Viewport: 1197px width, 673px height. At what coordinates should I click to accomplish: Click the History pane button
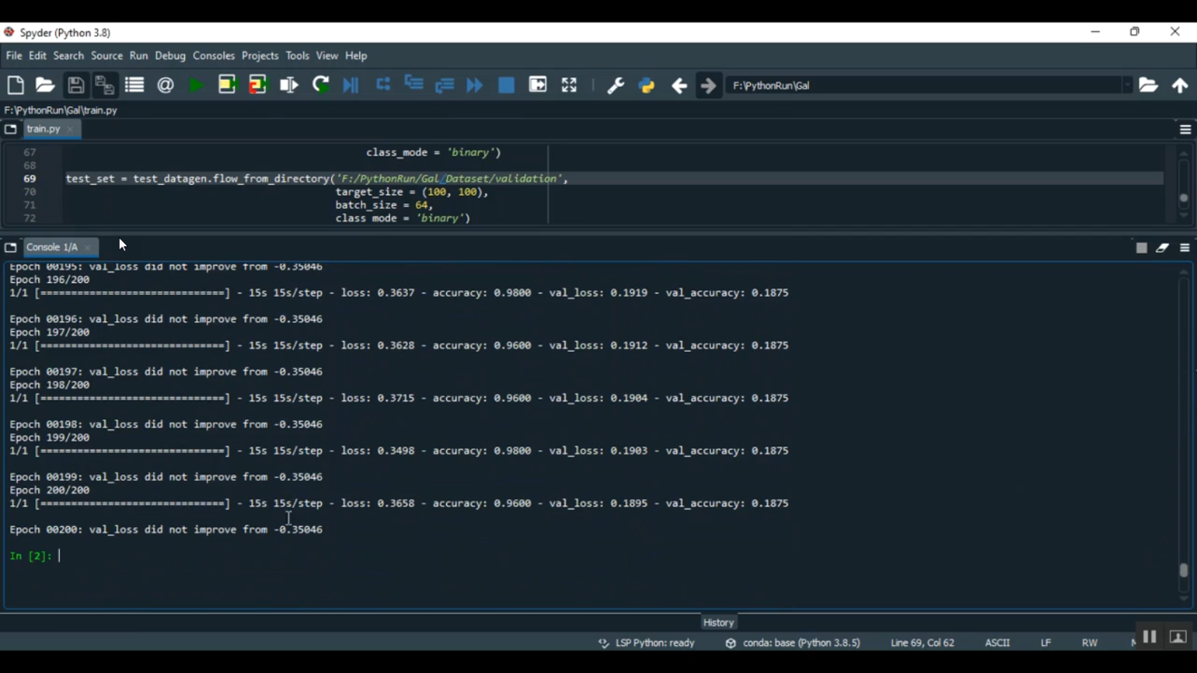pyautogui.click(x=718, y=622)
